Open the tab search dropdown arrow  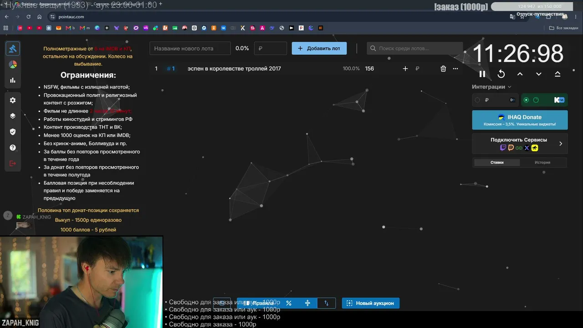point(5,4)
